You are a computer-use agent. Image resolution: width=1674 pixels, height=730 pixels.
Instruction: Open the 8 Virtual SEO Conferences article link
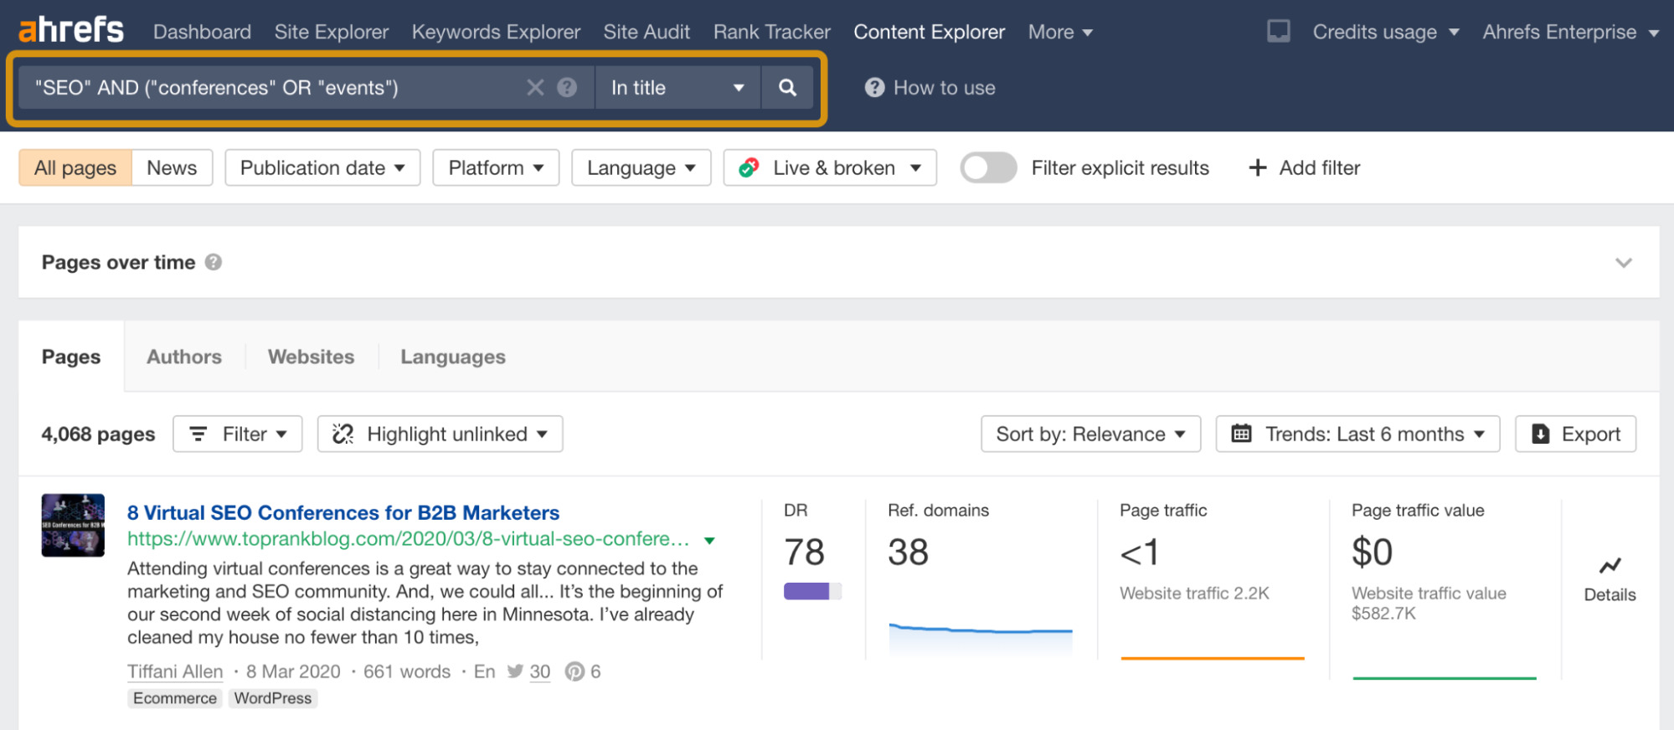343,512
